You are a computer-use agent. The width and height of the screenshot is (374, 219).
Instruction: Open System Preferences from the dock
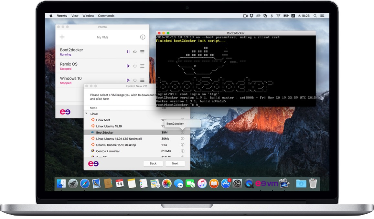coord(237,184)
